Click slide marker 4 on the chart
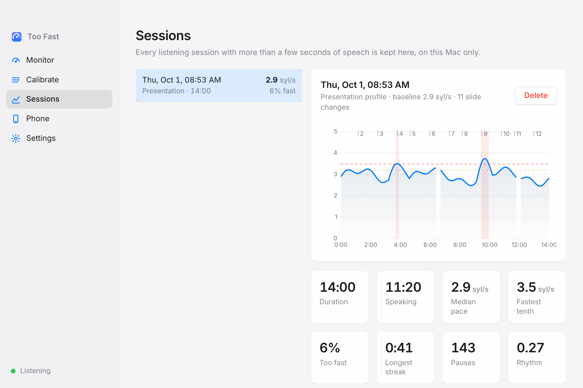583x388 pixels. click(400, 134)
